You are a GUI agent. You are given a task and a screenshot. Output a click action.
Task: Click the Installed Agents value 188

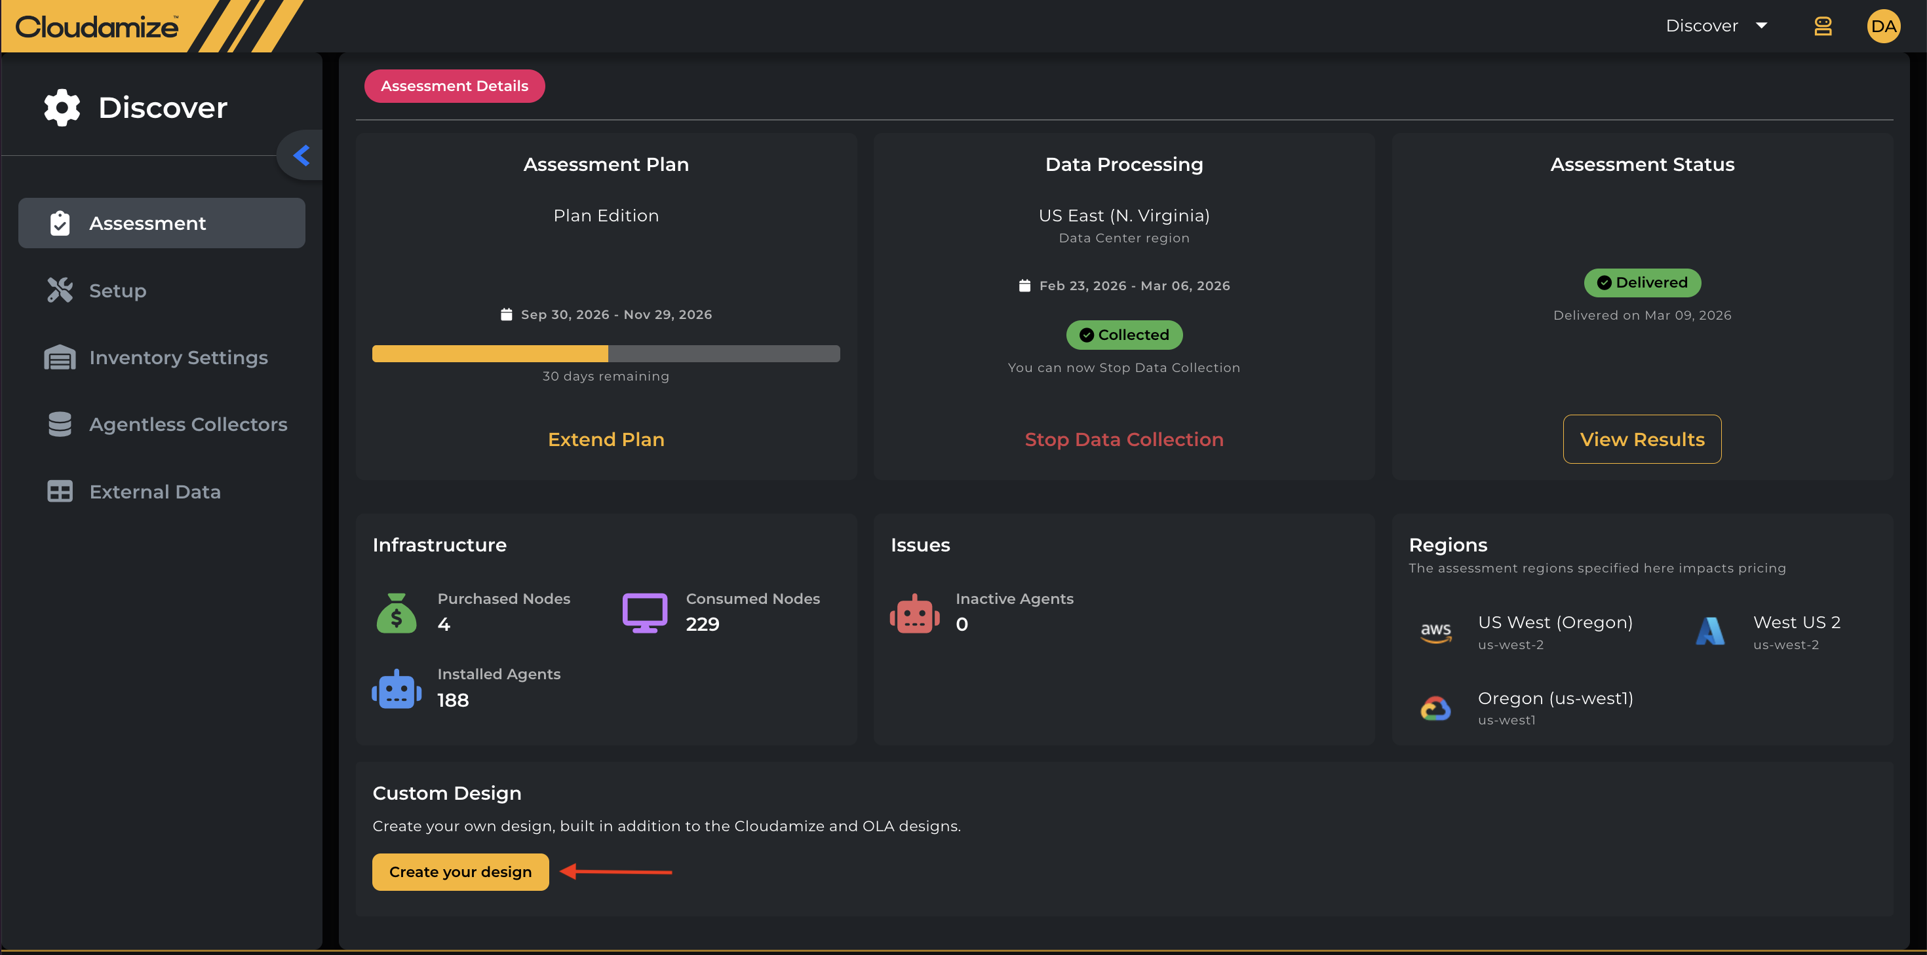(x=454, y=700)
